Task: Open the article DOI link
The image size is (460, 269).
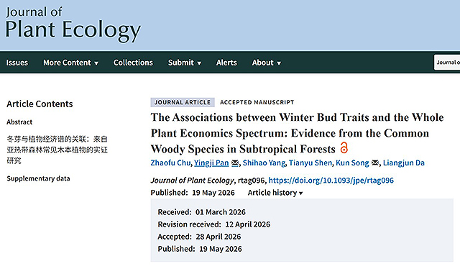Action: 331,181
